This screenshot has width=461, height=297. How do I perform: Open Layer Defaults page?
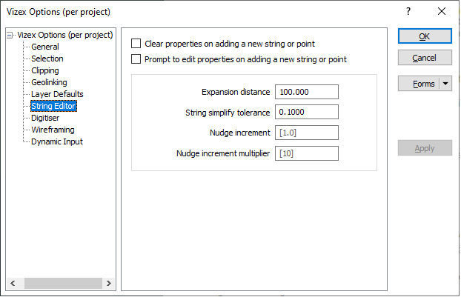pos(57,94)
